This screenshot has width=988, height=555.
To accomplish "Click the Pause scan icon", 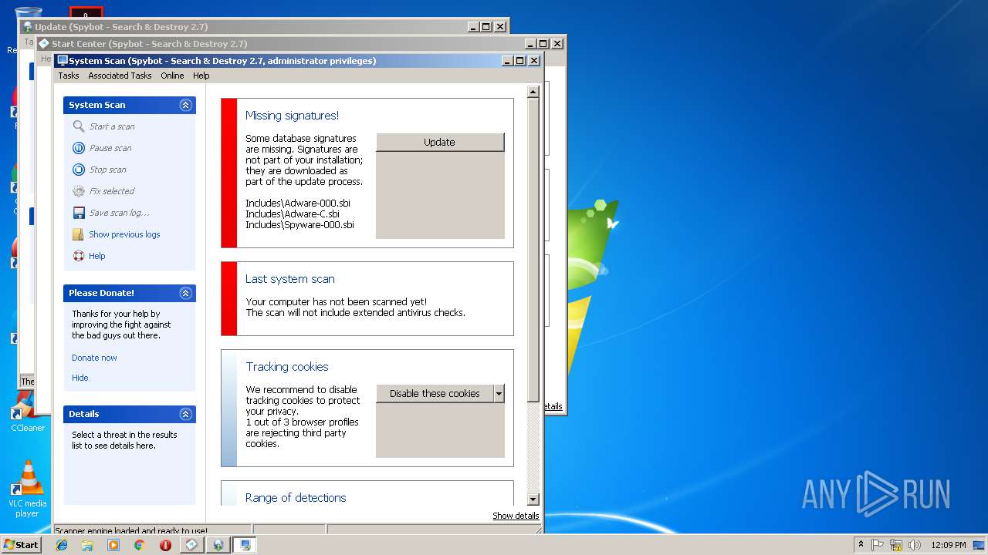I will pyautogui.click(x=78, y=148).
